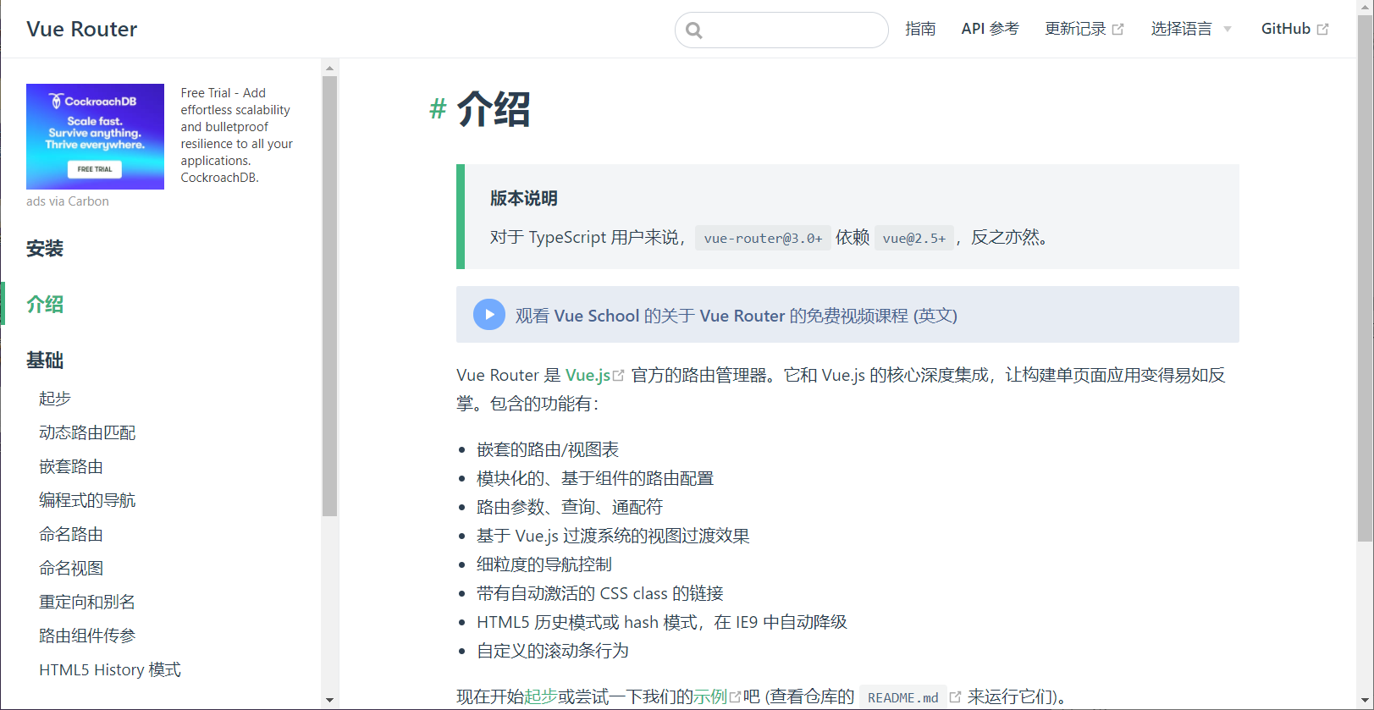The width and height of the screenshot is (1374, 710).
Task: Open the 安装 sidebar section
Action: (45, 249)
